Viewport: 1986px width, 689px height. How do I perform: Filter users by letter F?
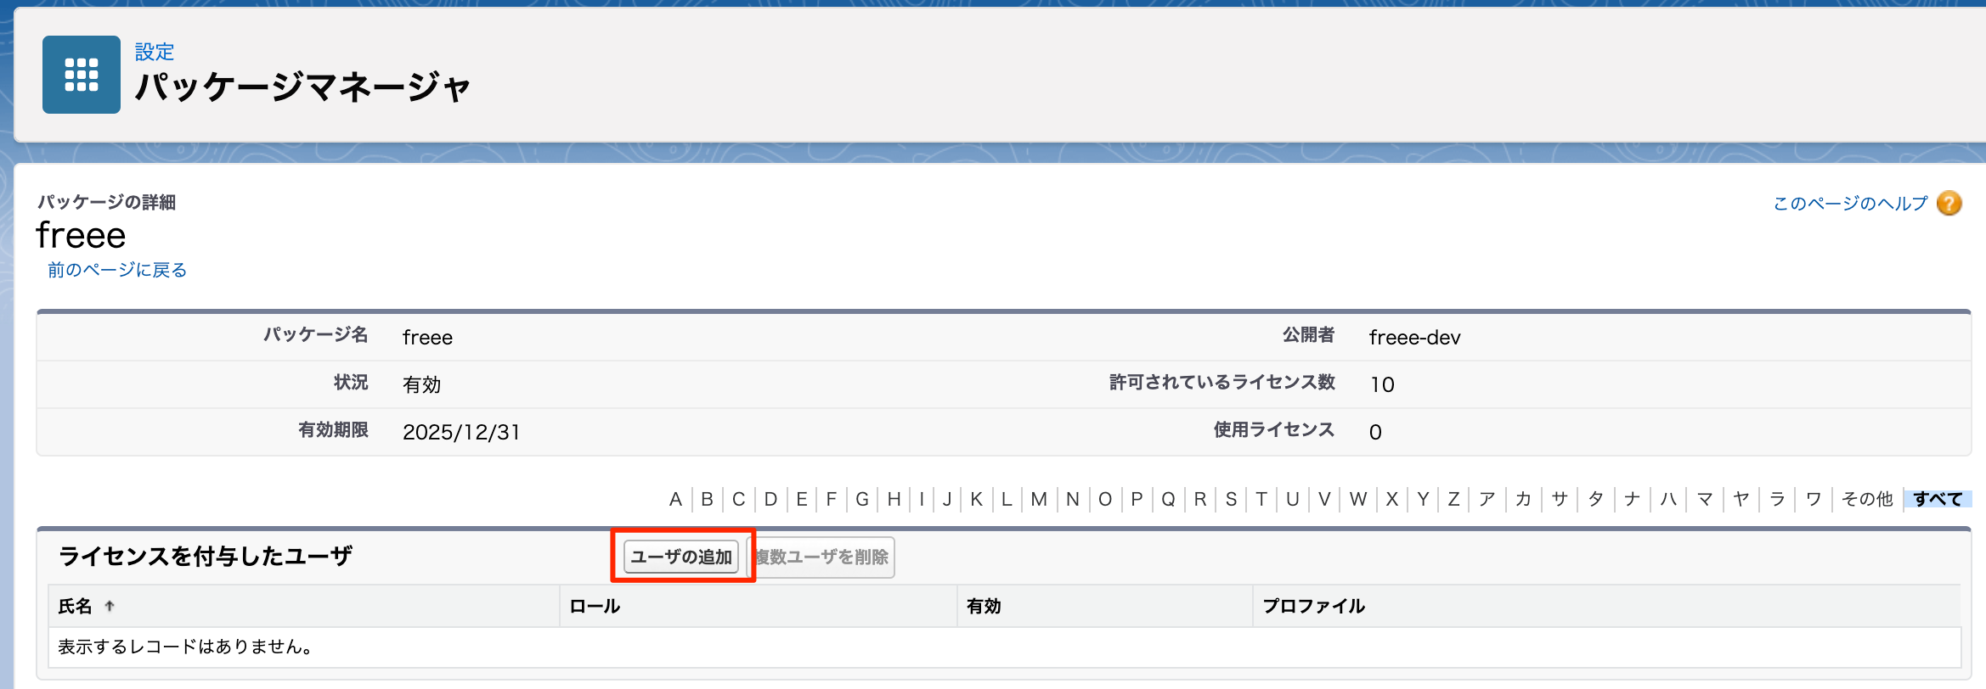click(831, 499)
